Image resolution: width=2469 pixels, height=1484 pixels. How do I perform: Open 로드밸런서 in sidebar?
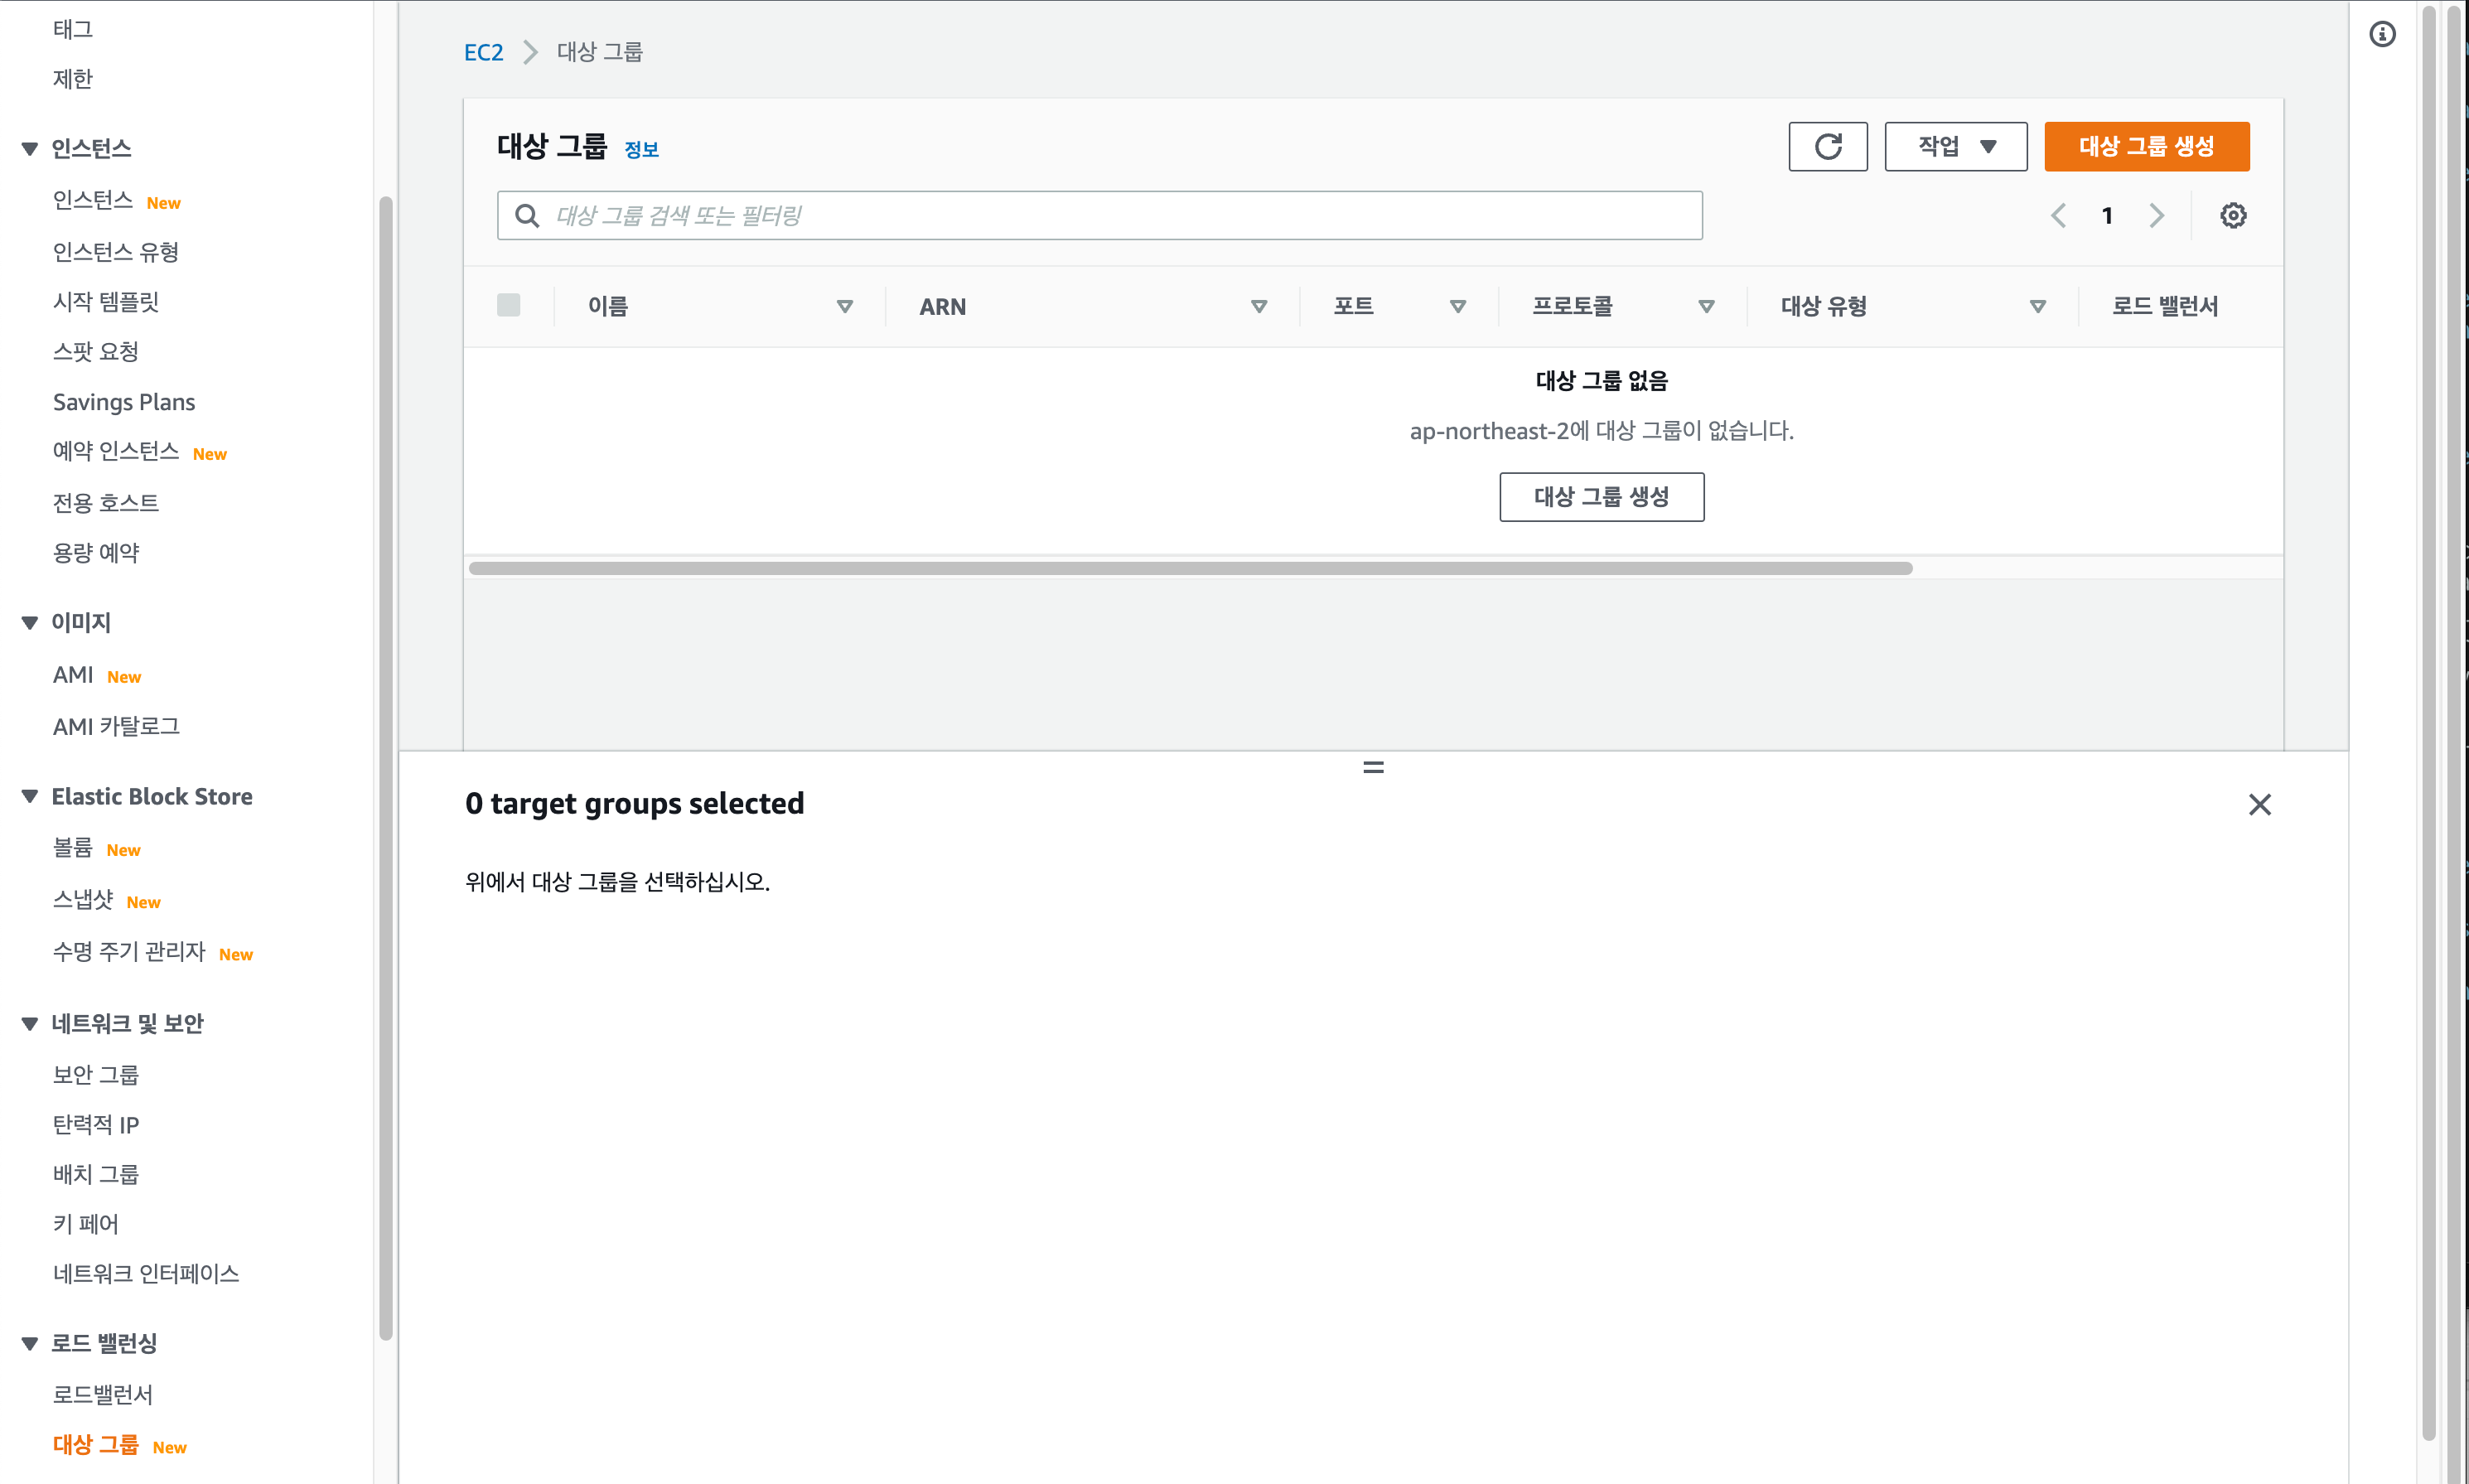pyautogui.click(x=103, y=1394)
